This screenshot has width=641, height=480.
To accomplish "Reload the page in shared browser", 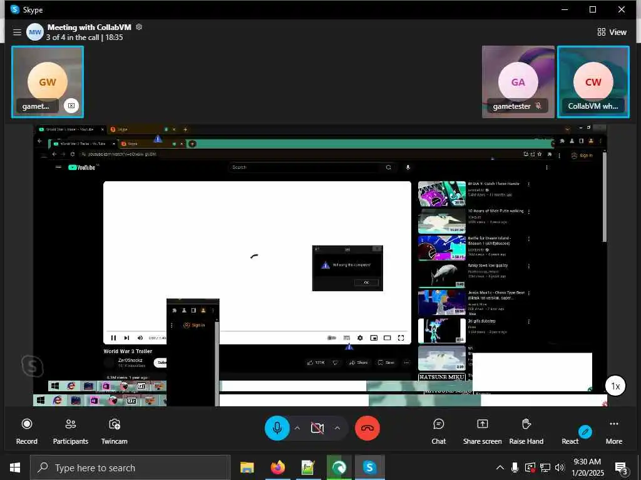I will [x=73, y=154].
